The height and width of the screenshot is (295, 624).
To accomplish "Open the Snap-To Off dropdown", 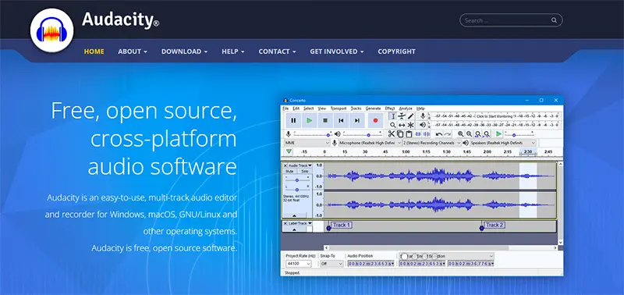I will tap(332, 264).
